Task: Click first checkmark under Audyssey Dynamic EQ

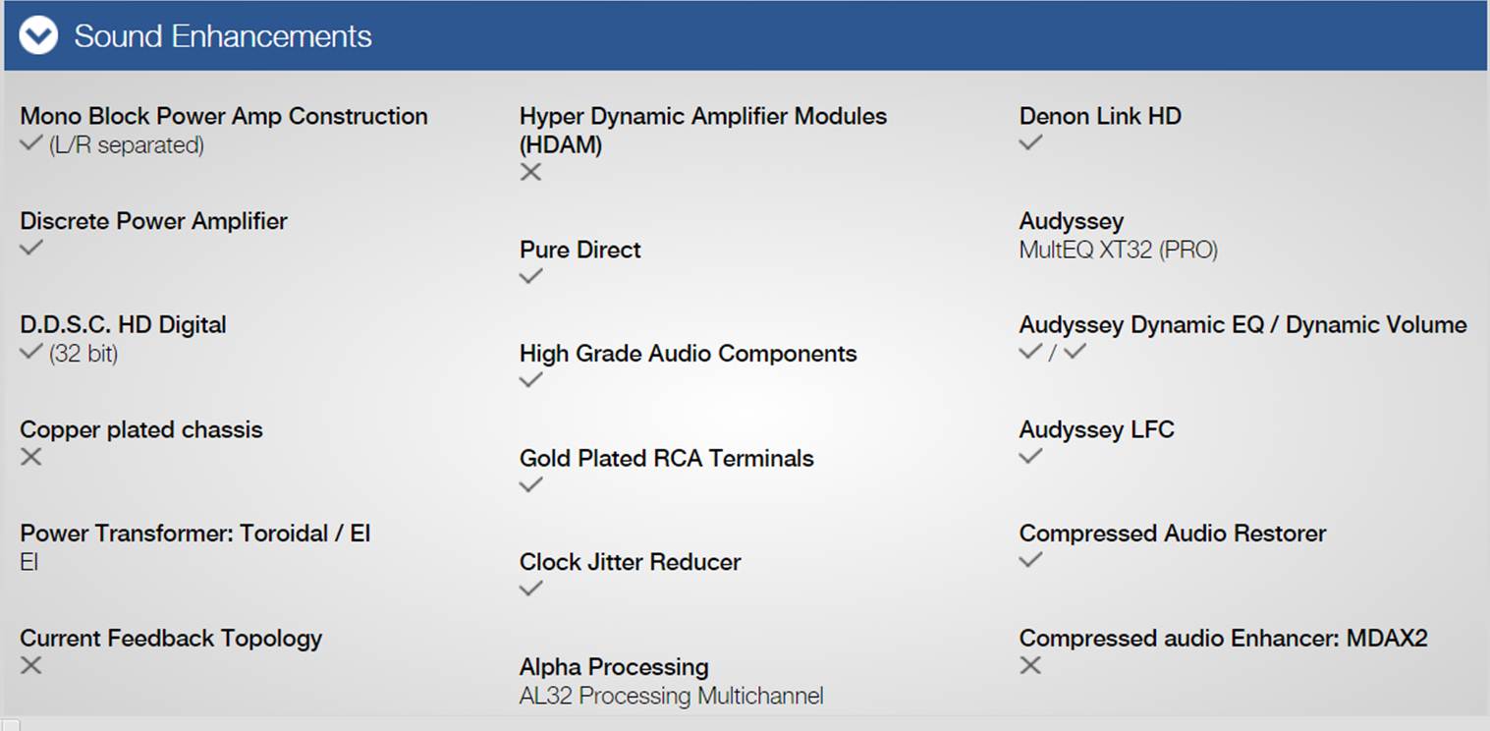Action: [1030, 351]
